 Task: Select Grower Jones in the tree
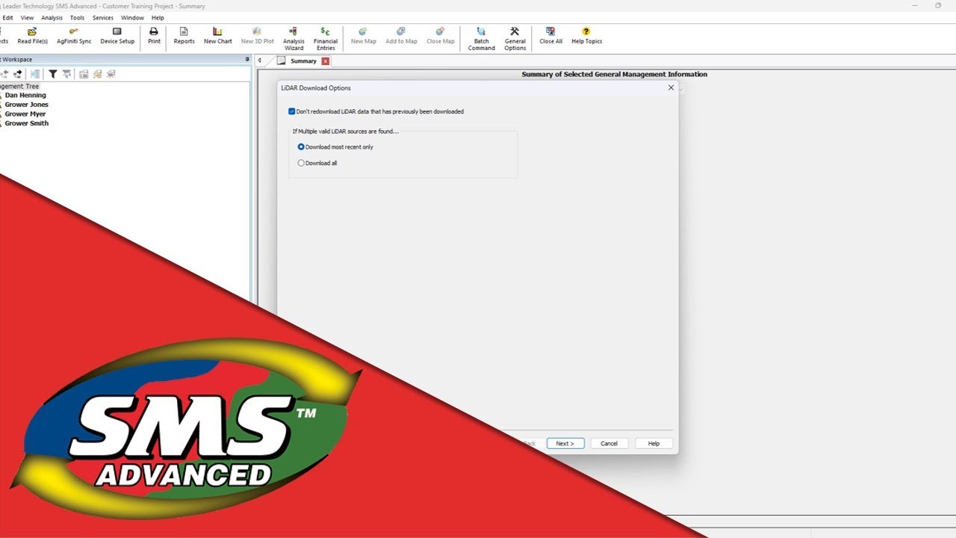click(26, 105)
